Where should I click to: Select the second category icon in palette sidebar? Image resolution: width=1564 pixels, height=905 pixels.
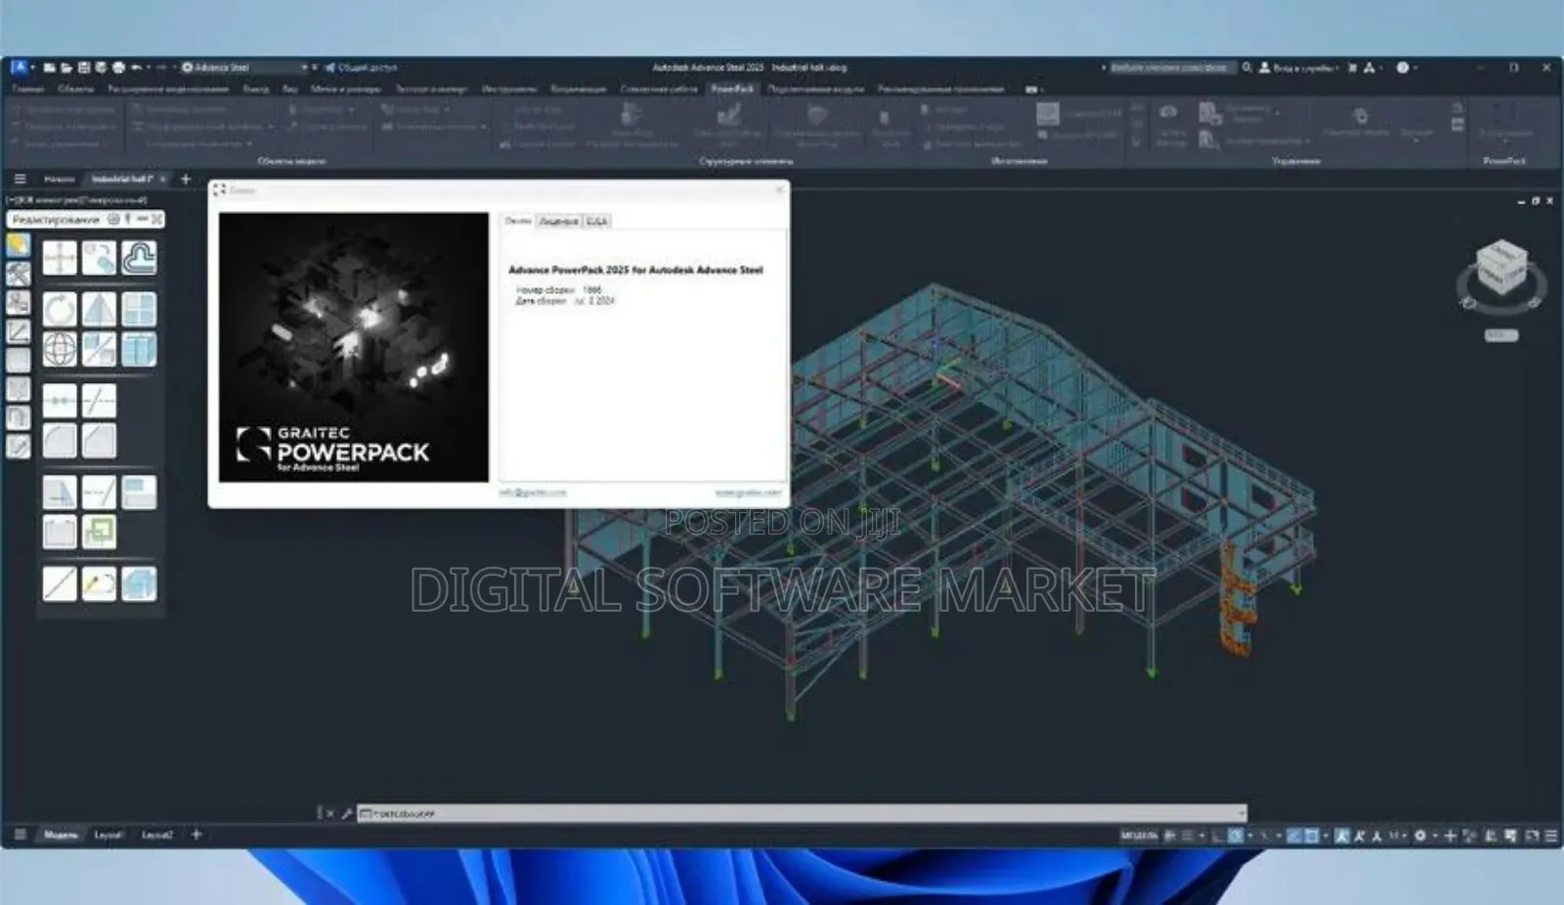coord(18,275)
